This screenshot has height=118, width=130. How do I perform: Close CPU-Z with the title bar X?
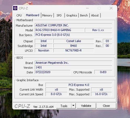[x=111, y=8]
